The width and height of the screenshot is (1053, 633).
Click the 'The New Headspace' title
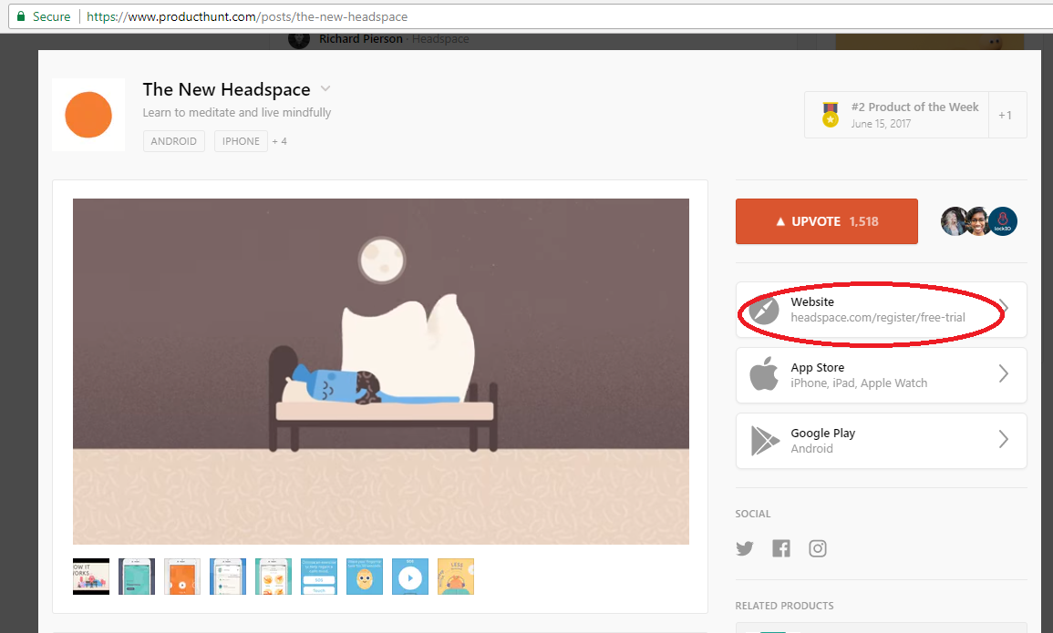point(226,89)
